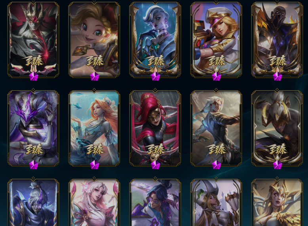Viewport: 308px width, 226px height.
Task: Click purple gem under red-haired woman card
Action: pyautogui.click(x=156, y=165)
